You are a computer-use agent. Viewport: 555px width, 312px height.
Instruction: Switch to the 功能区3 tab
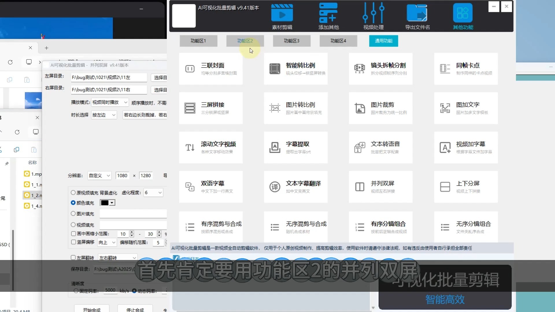tap(292, 41)
